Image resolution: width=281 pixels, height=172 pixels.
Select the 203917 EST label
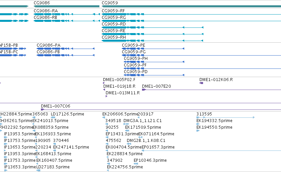point(146,114)
